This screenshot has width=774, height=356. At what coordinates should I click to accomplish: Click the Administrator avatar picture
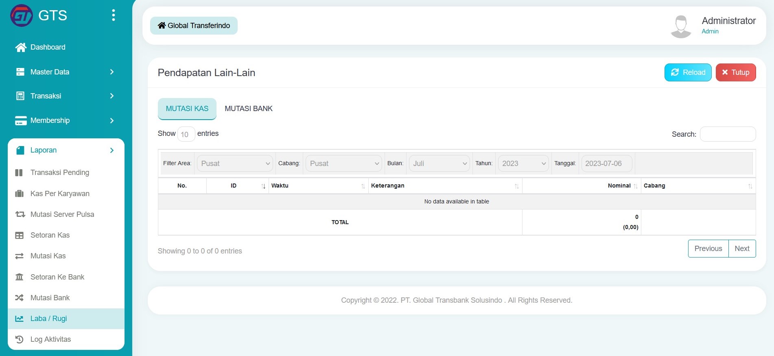(681, 26)
